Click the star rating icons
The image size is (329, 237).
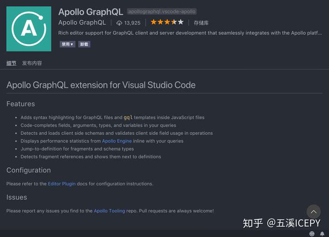click(167, 22)
